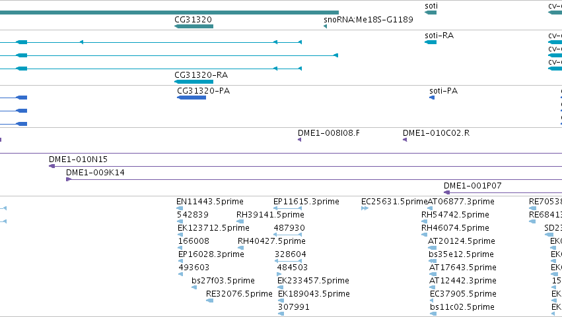The height and width of the screenshot is (317, 562).
Task: Select the AT06877.3prime EST glyph
Action: [x=430, y=209]
